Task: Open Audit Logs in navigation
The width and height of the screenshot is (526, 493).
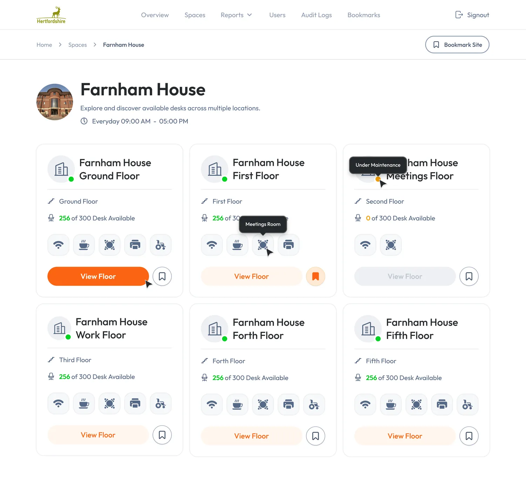Action: coord(317,15)
